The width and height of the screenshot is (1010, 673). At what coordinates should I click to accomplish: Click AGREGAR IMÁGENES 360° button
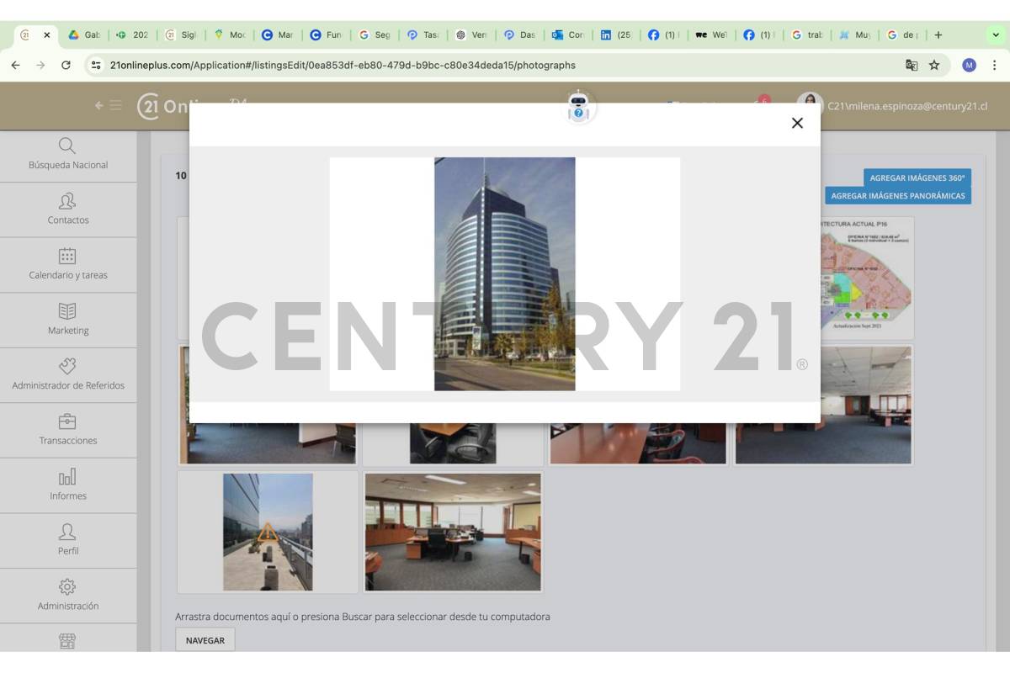point(917,178)
